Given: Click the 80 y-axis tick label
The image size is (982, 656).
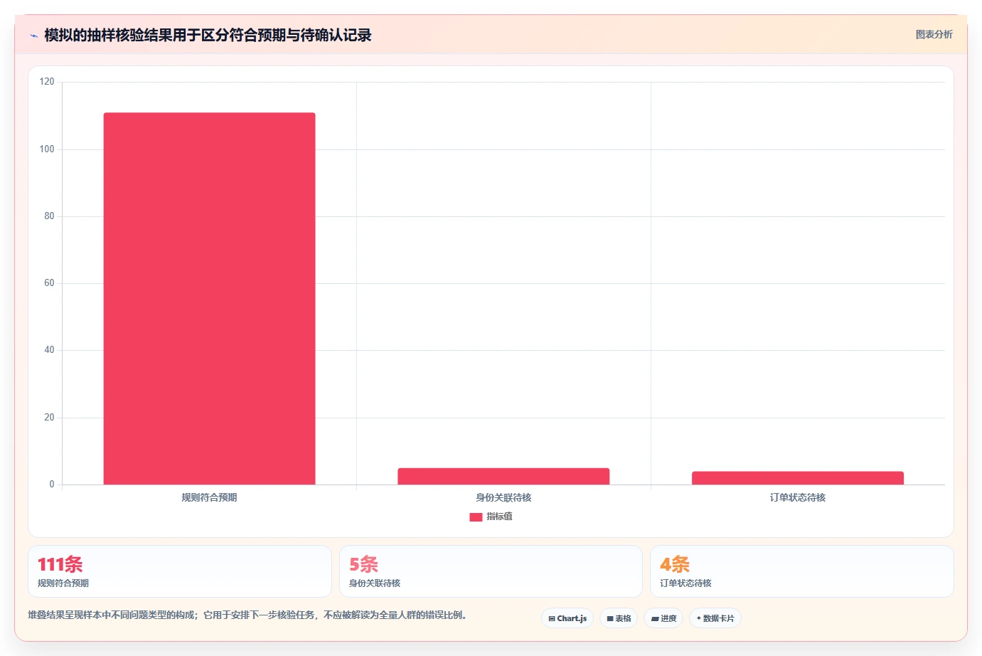Looking at the screenshot, I should point(49,216).
